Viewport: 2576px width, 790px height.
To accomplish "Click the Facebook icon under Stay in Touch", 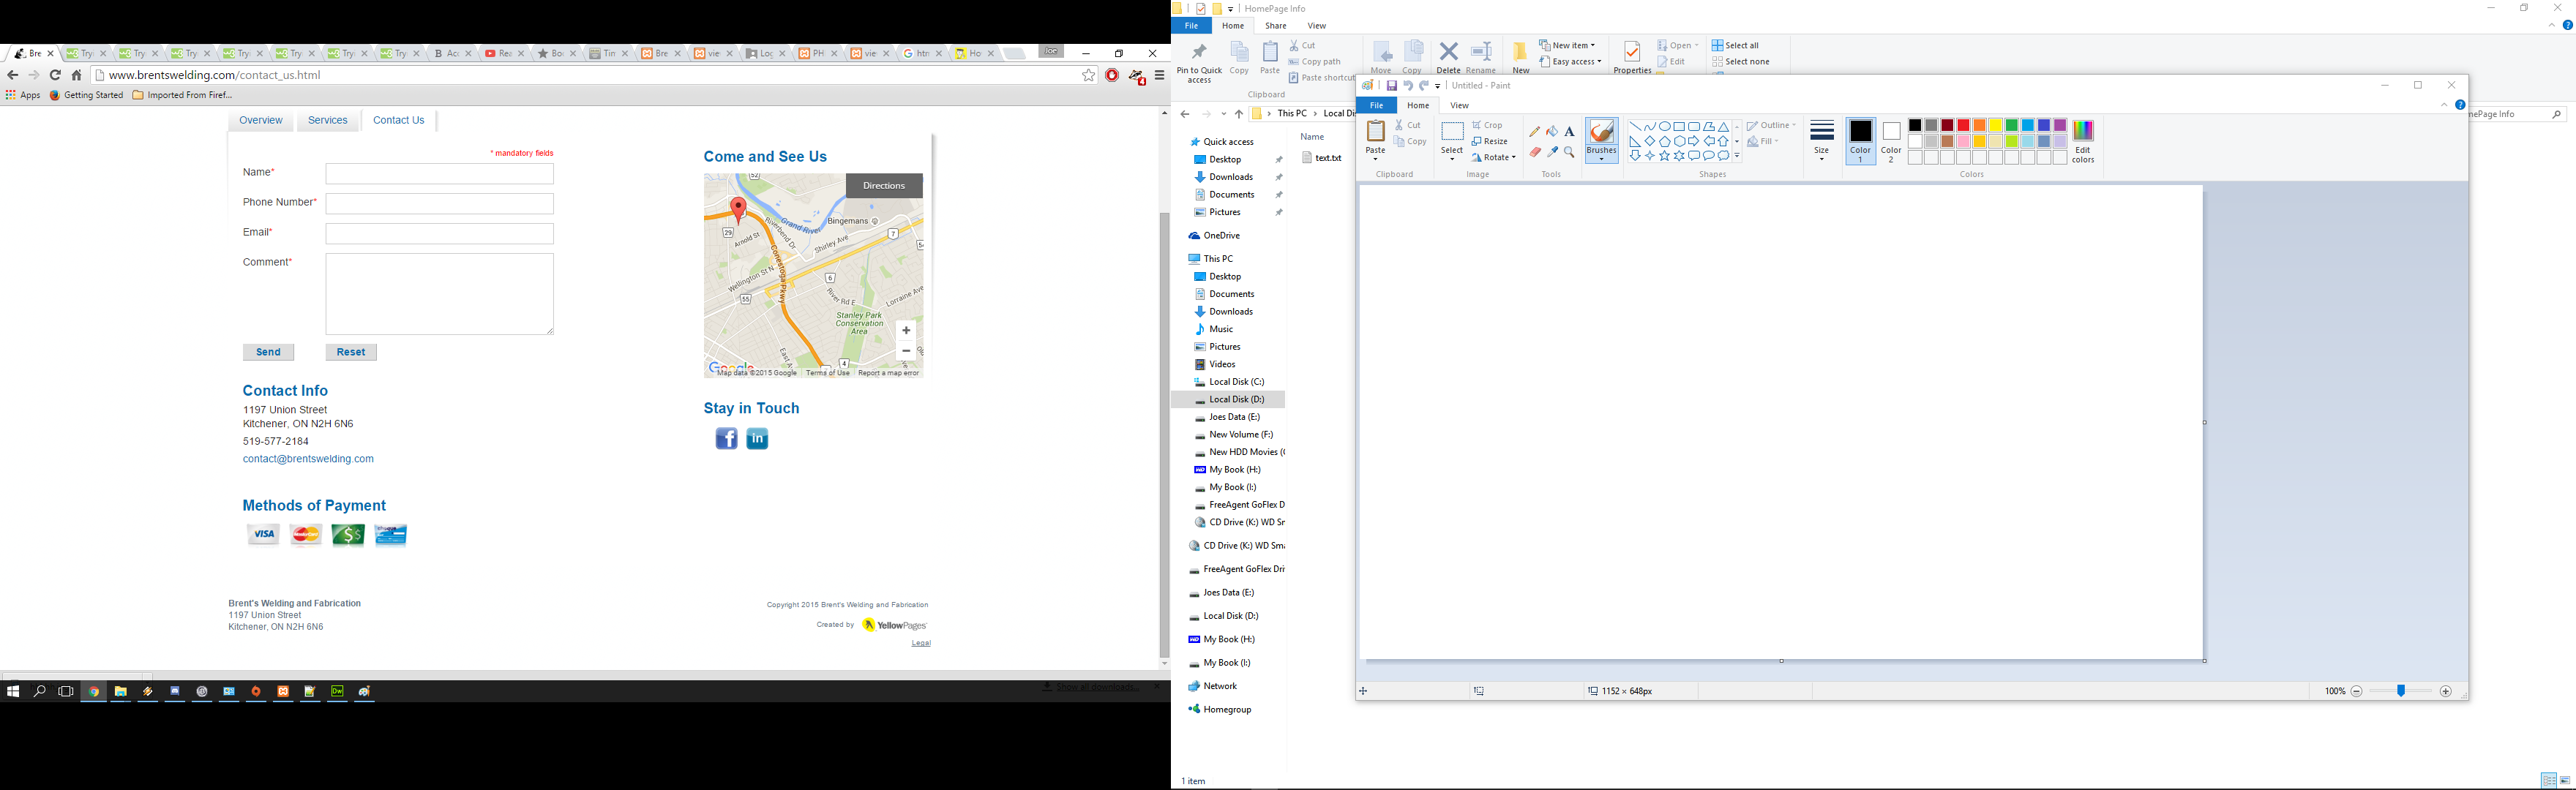I will 726,439.
